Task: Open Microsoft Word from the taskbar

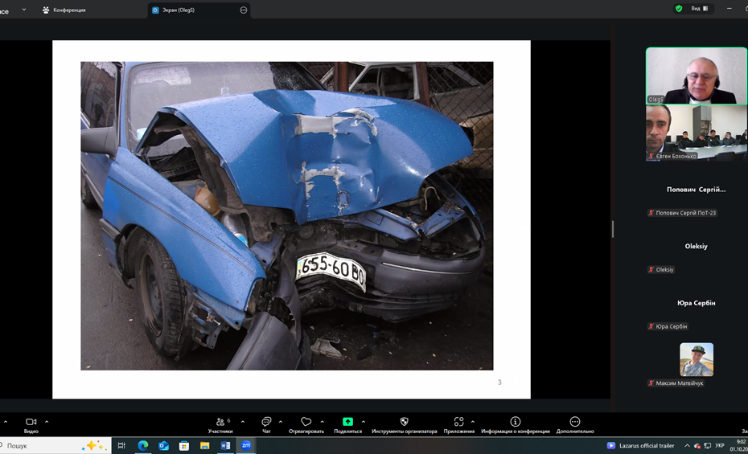Action: (x=225, y=445)
